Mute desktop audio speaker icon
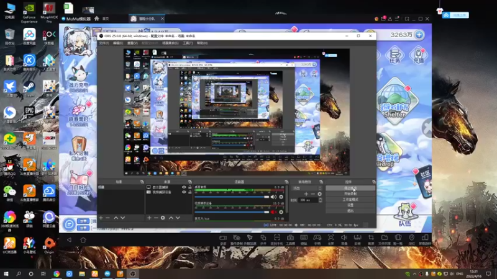497x279 pixels. (x=273, y=197)
